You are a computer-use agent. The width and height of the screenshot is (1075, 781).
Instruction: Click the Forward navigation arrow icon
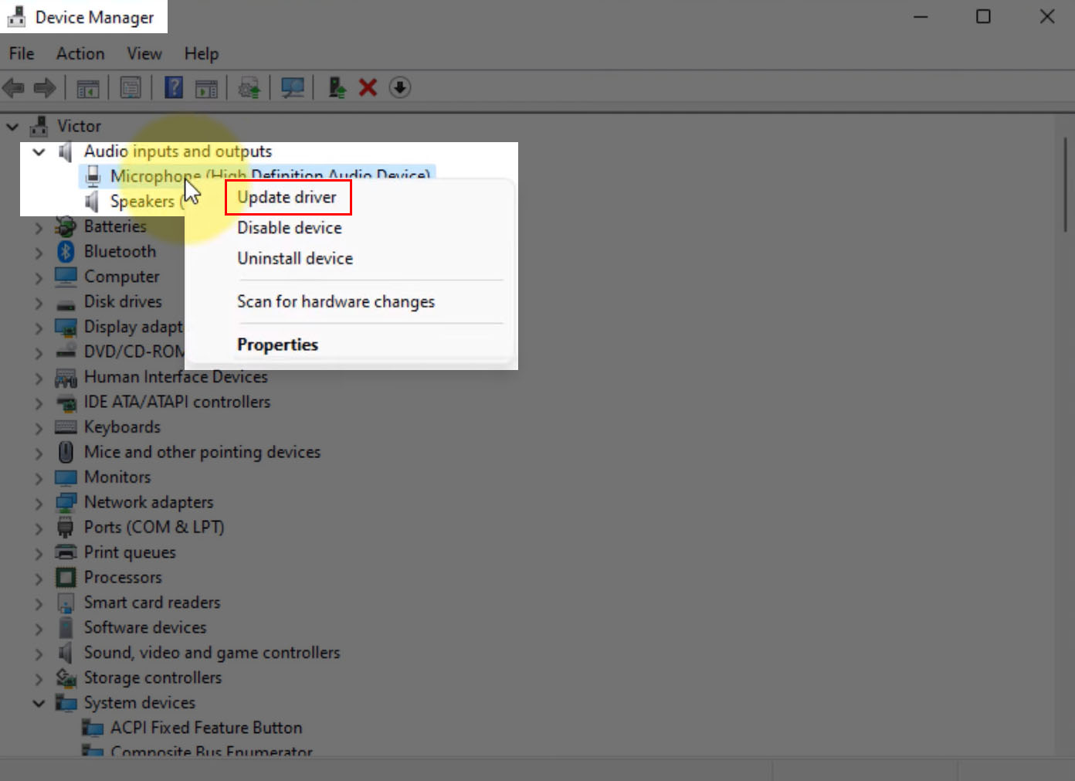[x=44, y=87]
